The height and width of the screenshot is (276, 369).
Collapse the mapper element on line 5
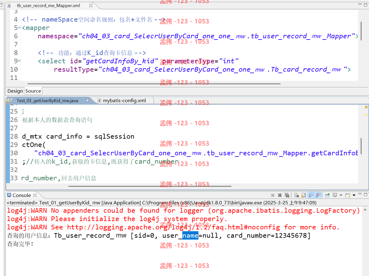pos(19,27)
